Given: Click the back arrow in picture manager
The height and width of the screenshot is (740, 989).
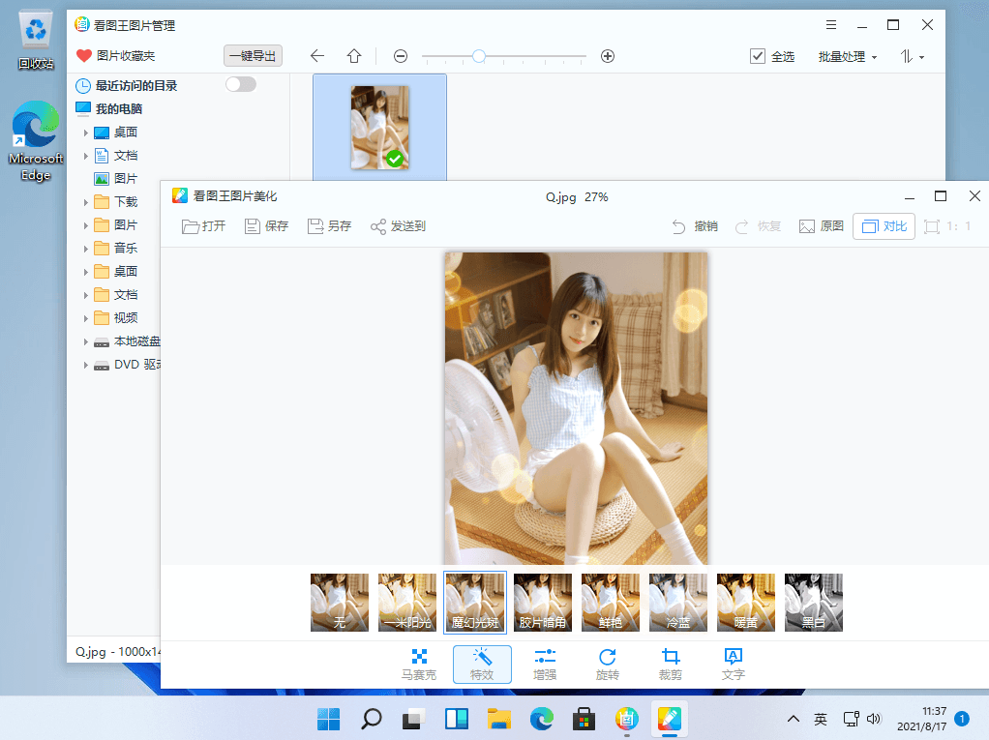Looking at the screenshot, I should click(317, 56).
